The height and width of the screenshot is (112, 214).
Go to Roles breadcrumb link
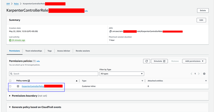pyautogui.click(x=16, y=4)
